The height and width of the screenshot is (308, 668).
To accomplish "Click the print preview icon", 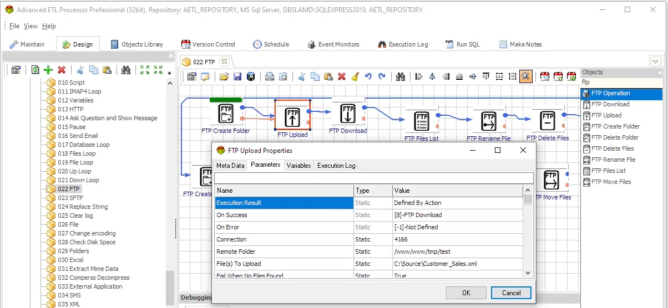I will pyautogui.click(x=283, y=76).
